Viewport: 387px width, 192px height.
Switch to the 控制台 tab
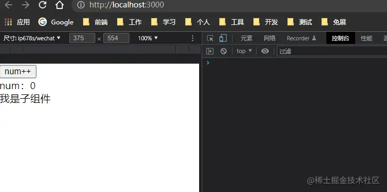(341, 38)
